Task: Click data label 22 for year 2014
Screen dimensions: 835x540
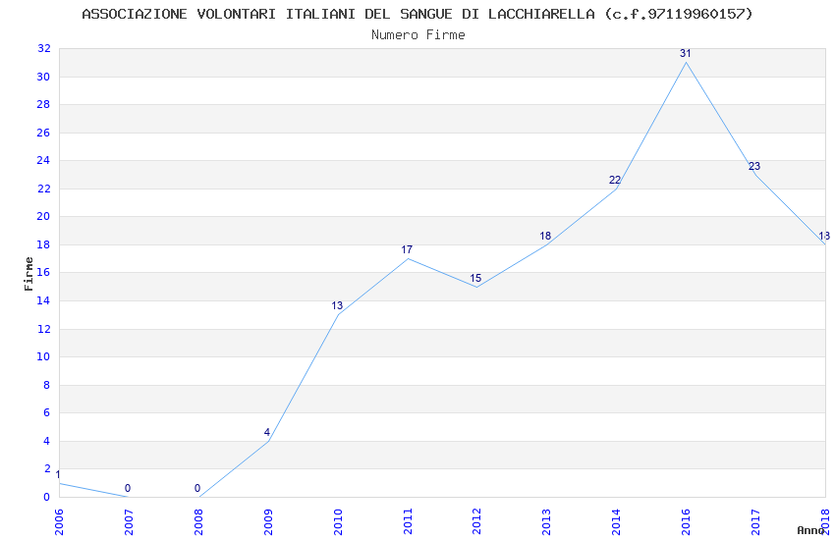Action: pyautogui.click(x=615, y=180)
